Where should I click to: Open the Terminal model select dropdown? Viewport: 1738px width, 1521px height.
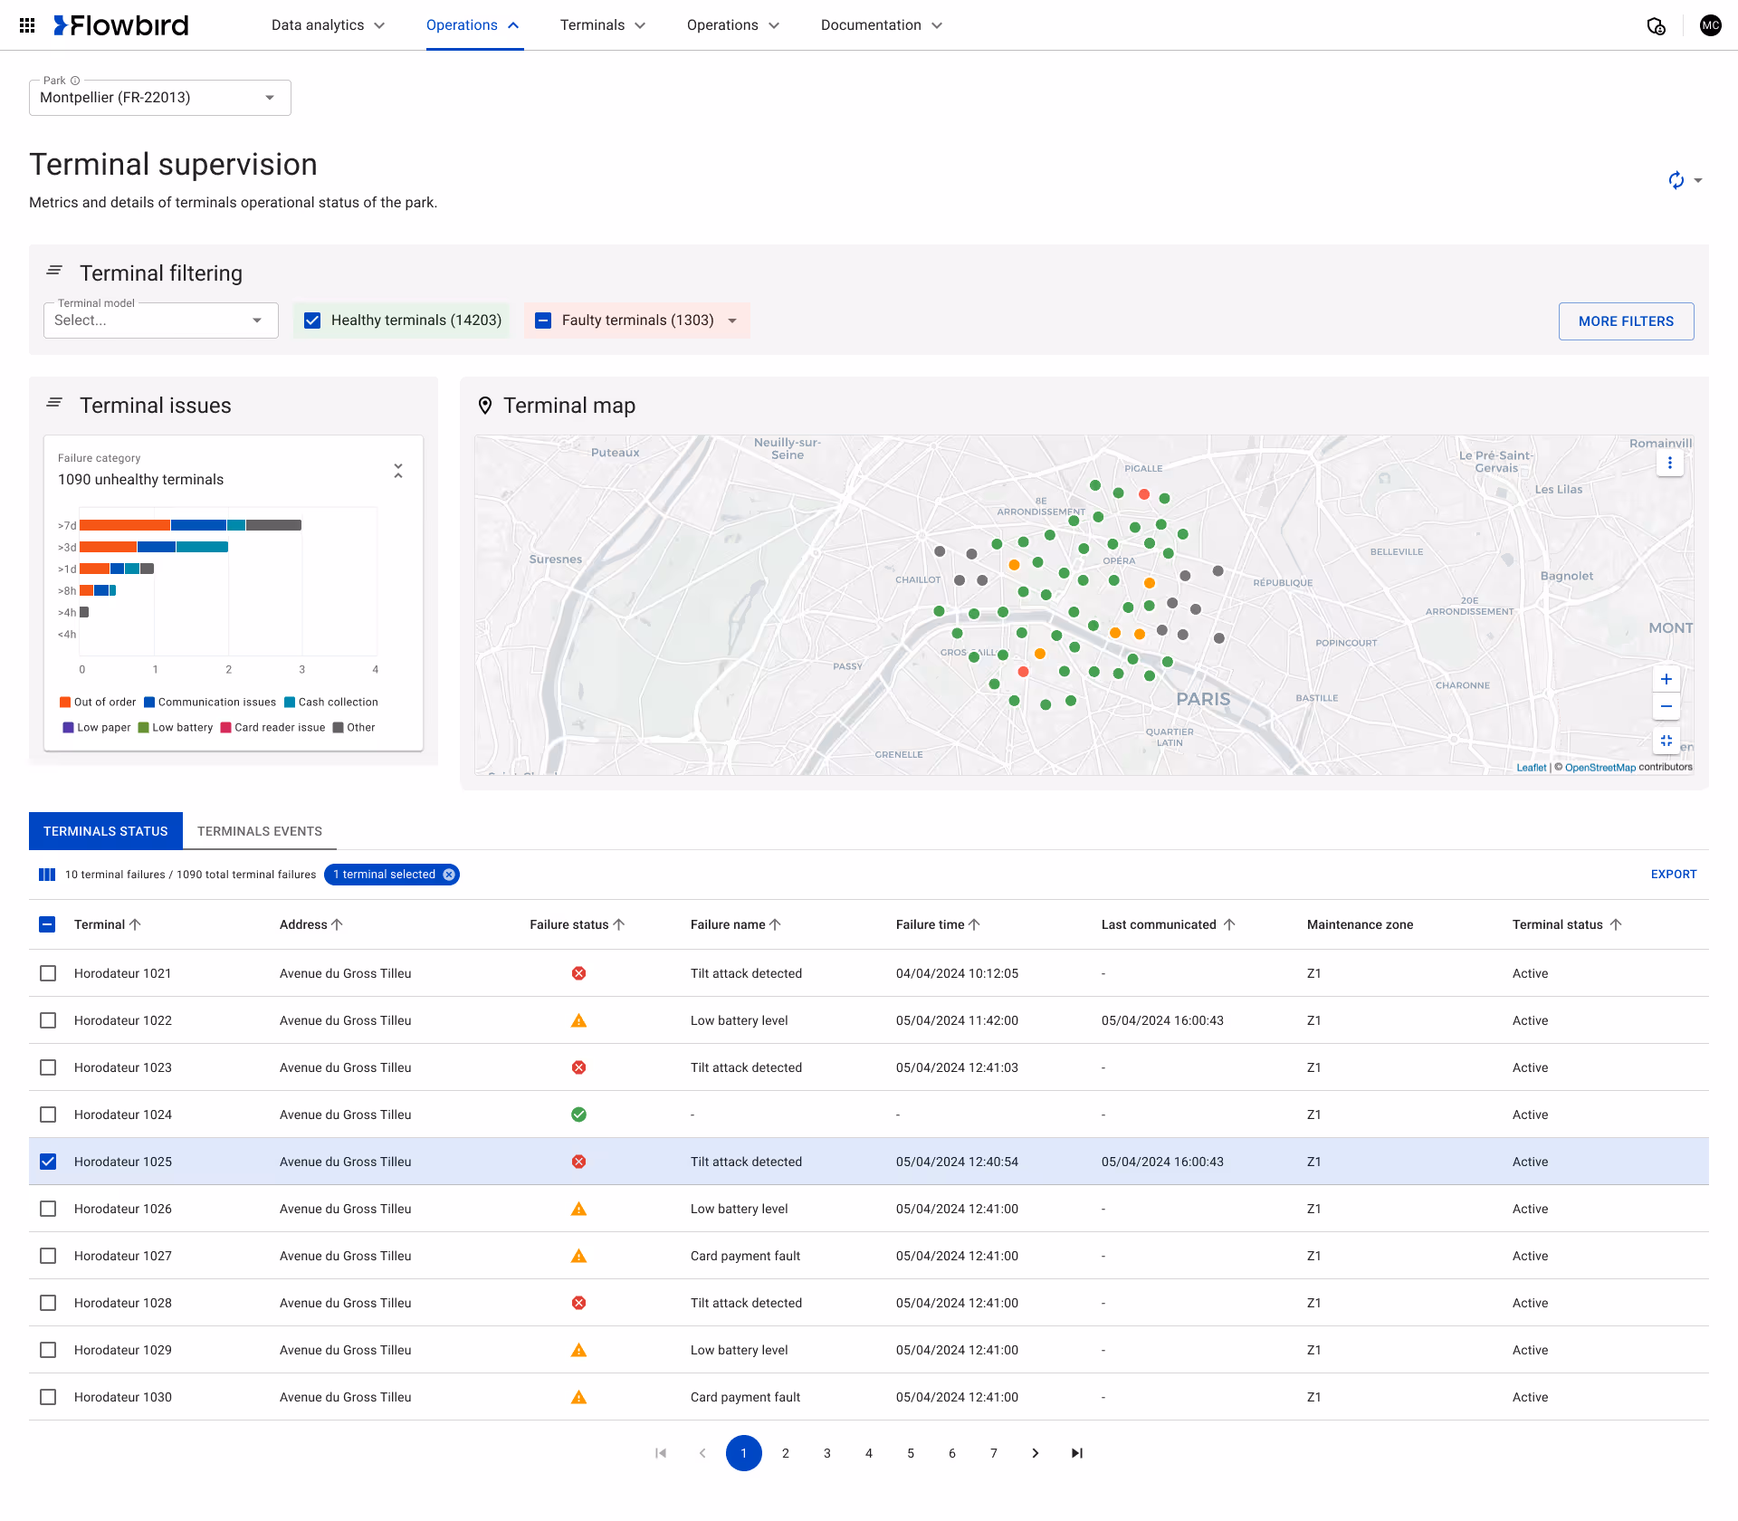point(160,320)
